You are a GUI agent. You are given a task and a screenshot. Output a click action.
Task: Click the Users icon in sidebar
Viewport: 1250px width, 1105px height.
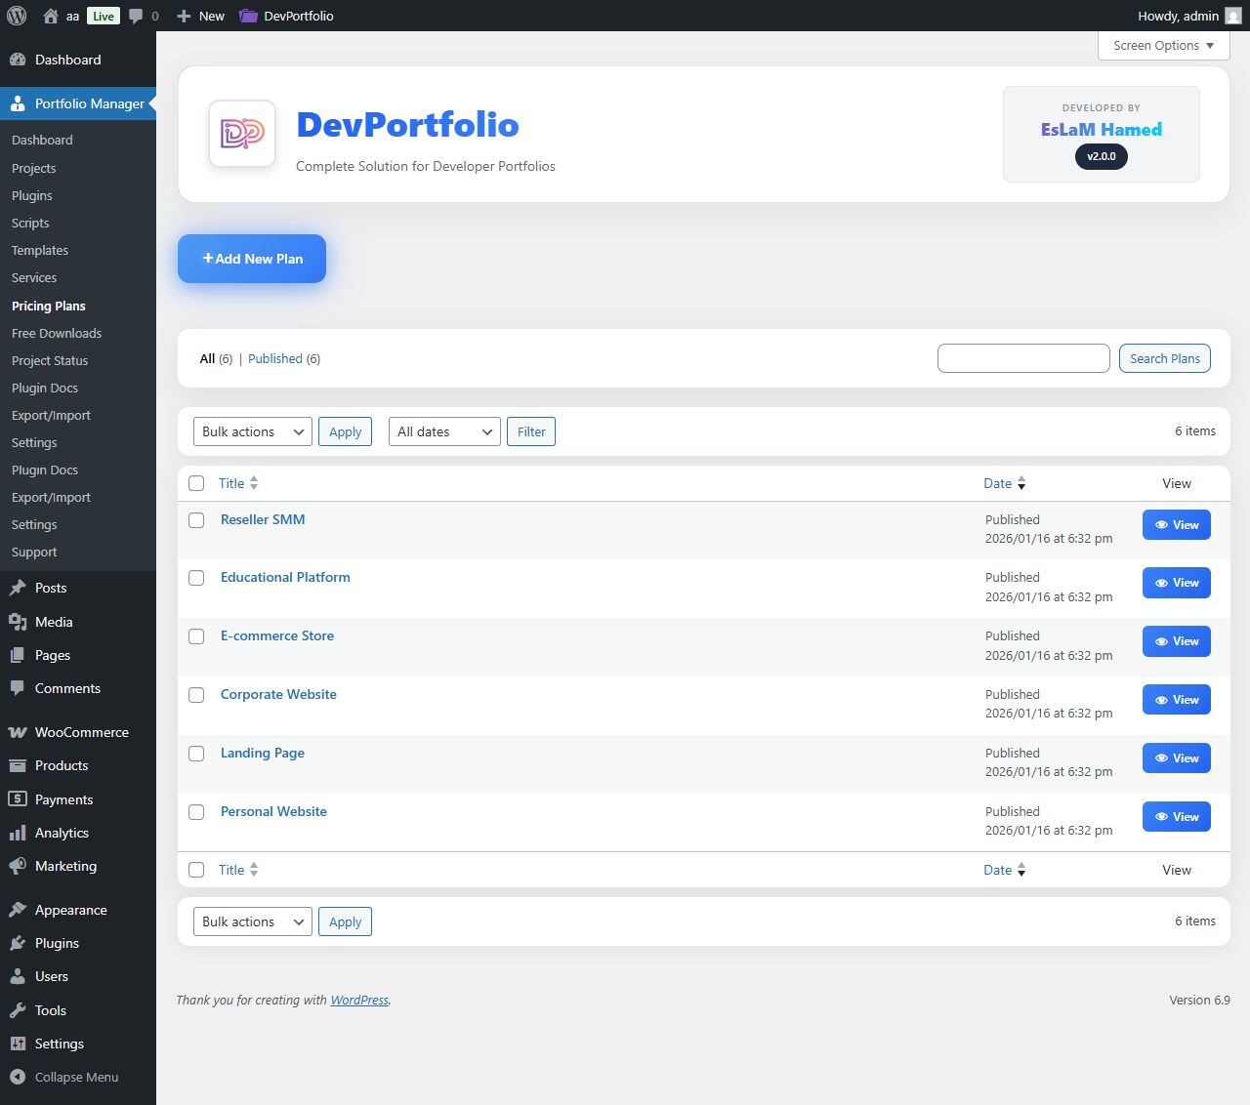click(18, 976)
